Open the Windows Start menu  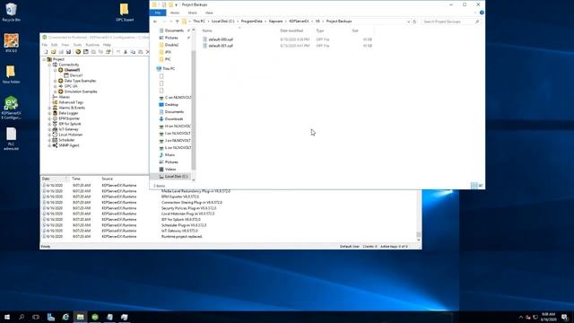[x=7, y=317]
